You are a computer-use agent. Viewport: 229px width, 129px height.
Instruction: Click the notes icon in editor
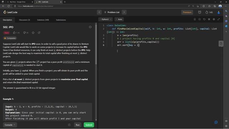[x=221, y=44]
